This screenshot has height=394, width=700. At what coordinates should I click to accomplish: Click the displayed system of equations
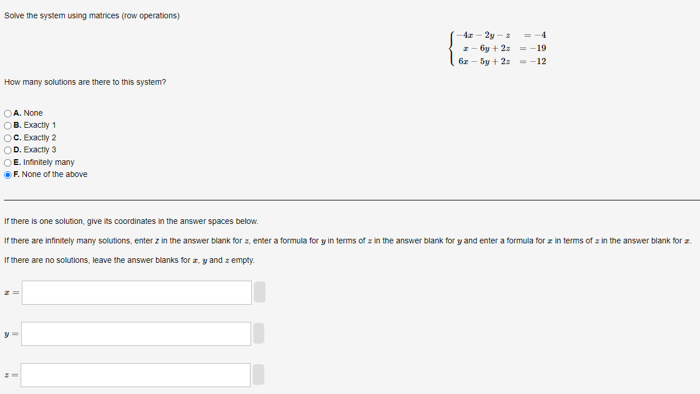pos(499,48)
